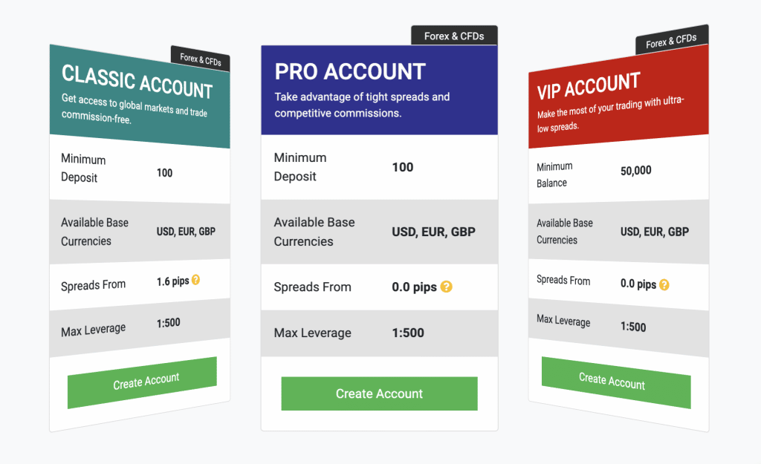Viewport: 761px width, 464px height.
Task: Click the VIP Account spreads help icon
Action: pos(664,284)
